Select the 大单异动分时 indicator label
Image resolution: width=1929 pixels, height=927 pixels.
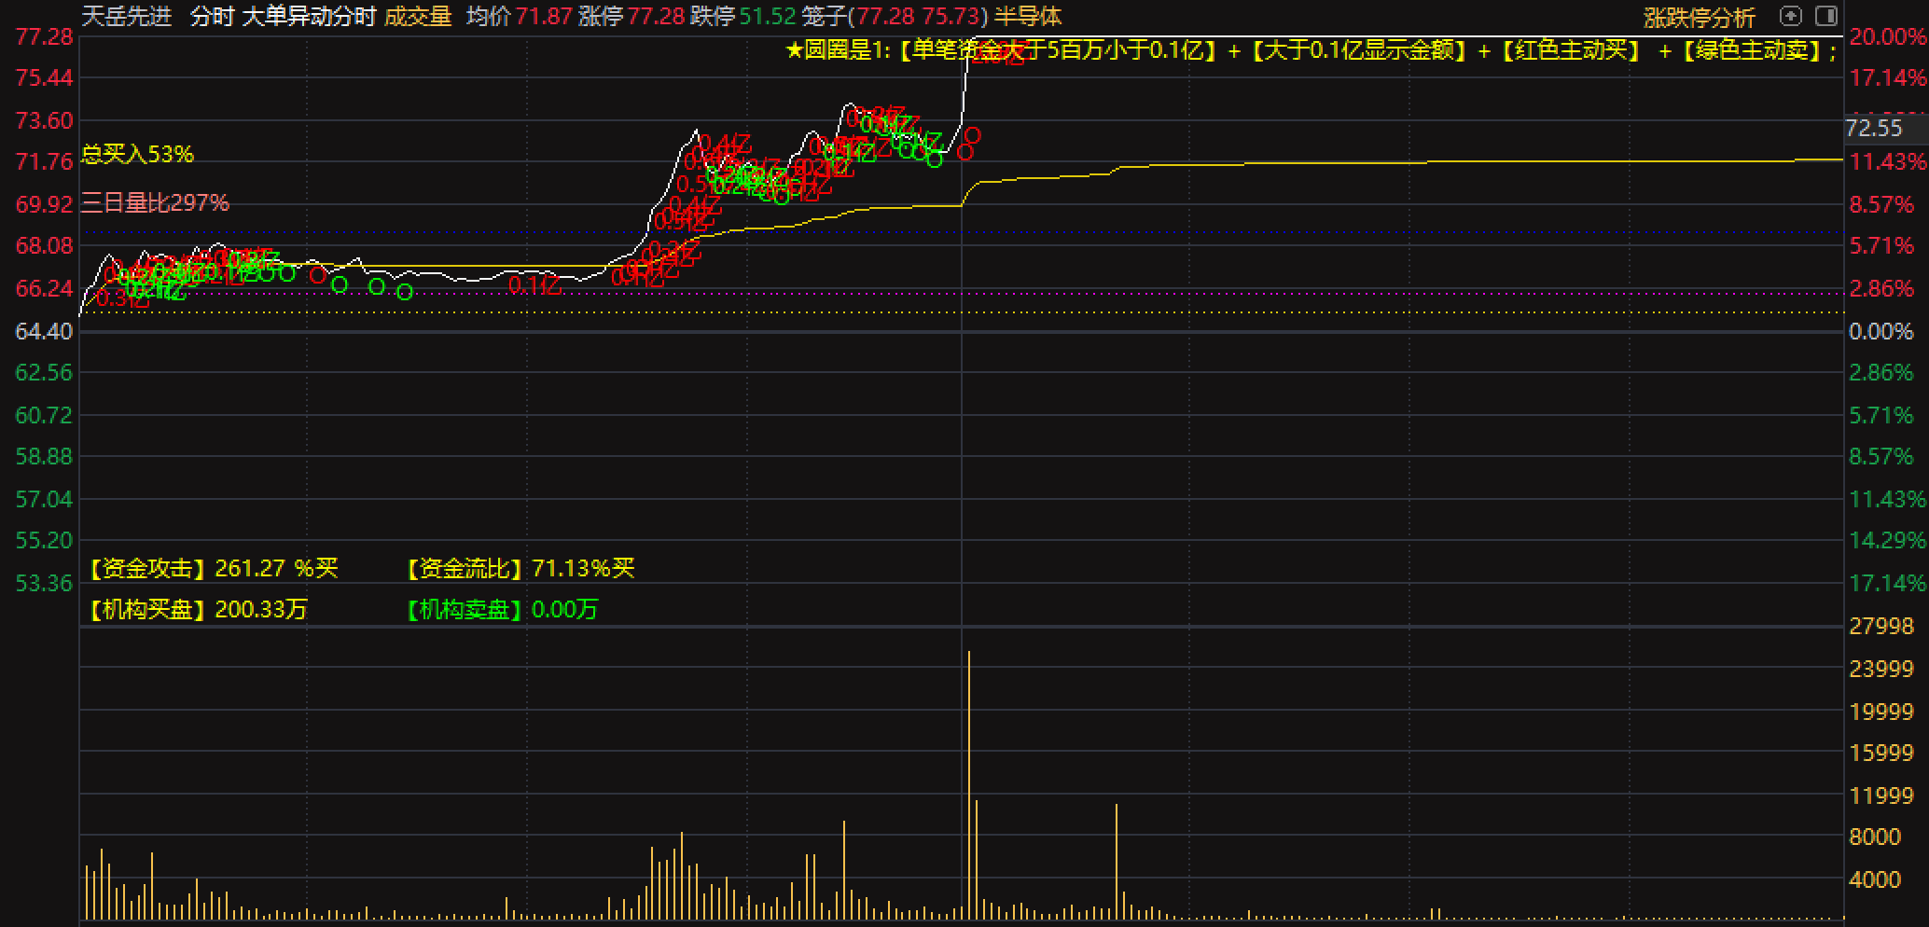[x=308, y=16]
